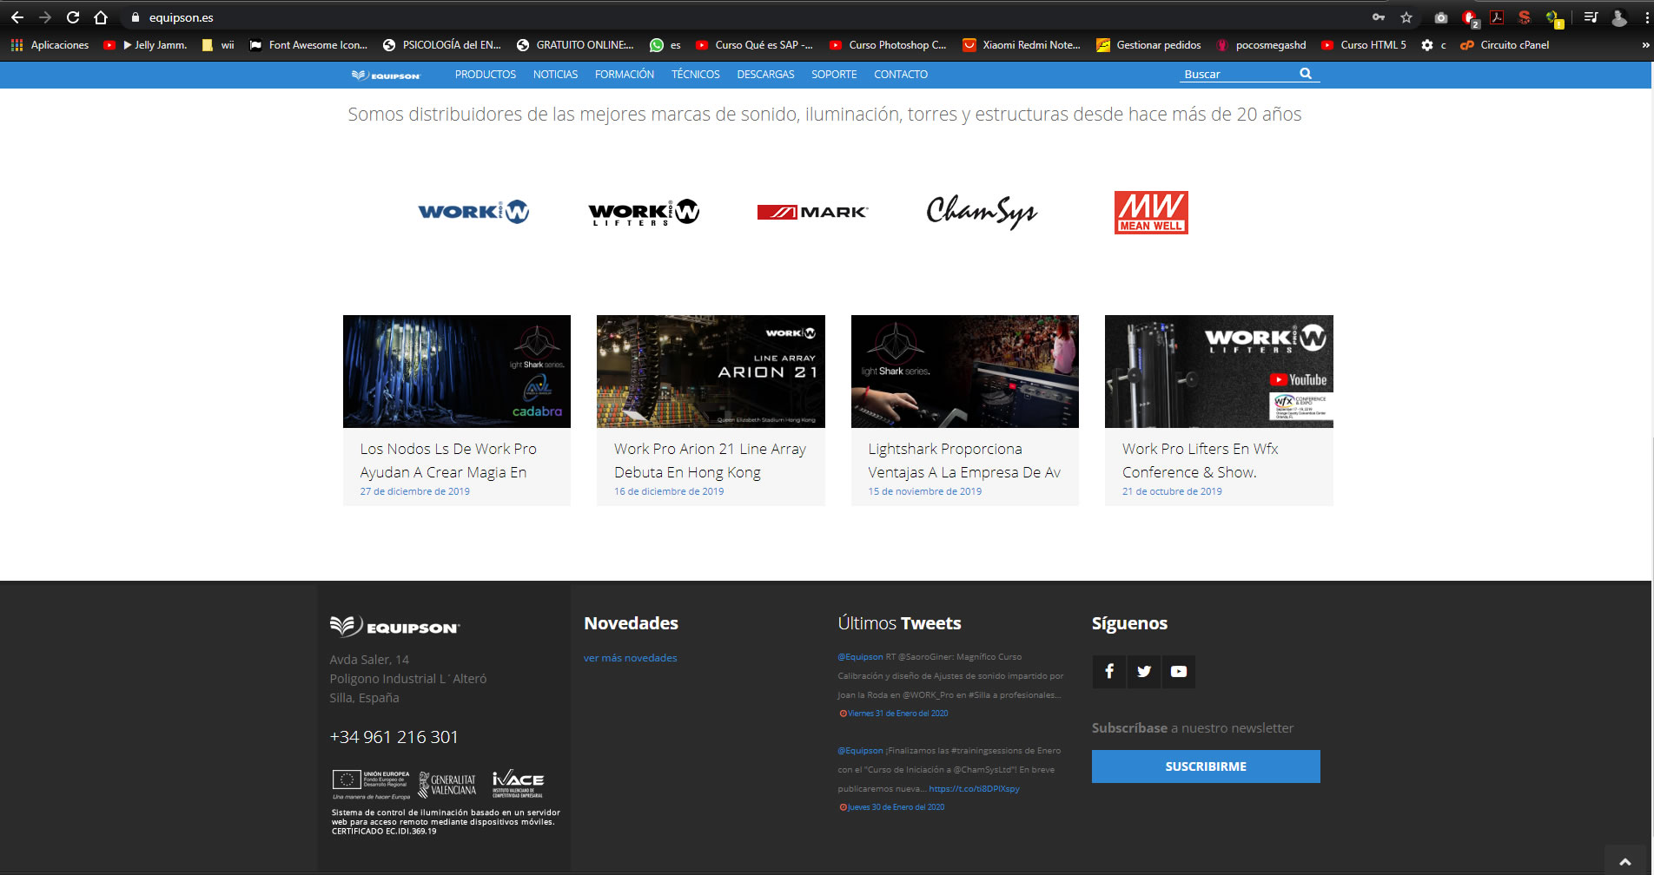Click the Facebook icon under Síguenos
This screenshot has width=1654, height=875.
[x=1108, y=671]
